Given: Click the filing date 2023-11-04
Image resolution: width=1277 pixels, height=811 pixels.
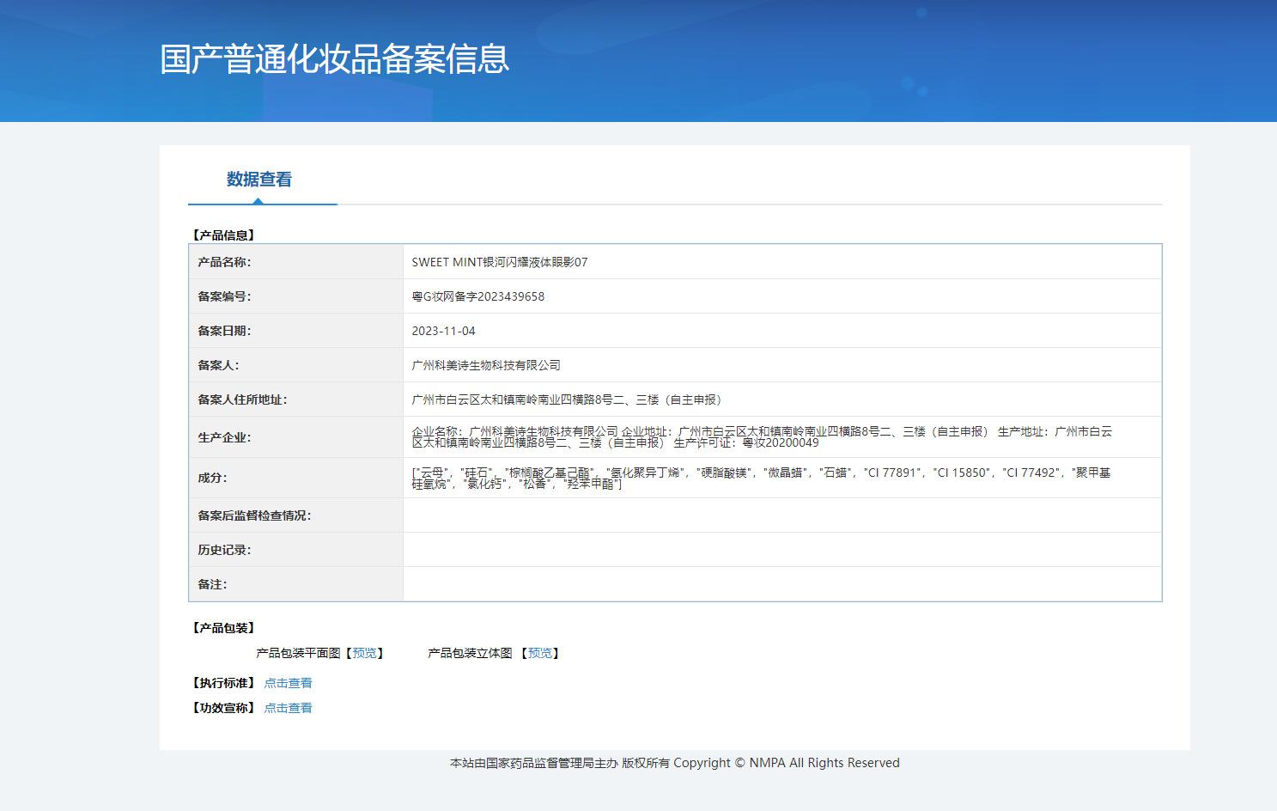Looking at the screenshot, I should point(443,331).
